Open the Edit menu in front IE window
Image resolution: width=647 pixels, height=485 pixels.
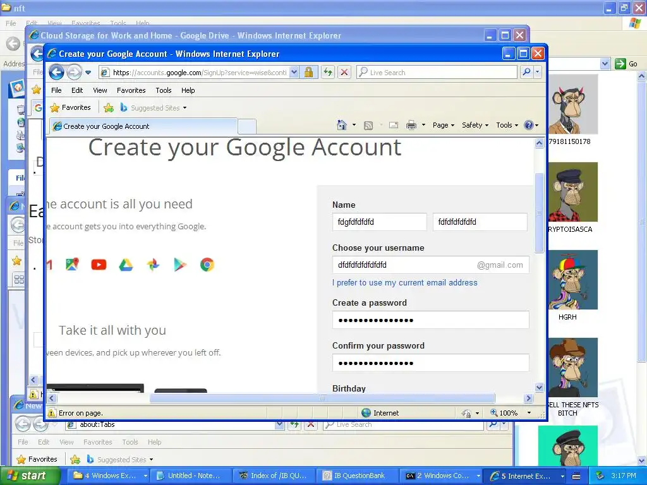pos(76,90)
